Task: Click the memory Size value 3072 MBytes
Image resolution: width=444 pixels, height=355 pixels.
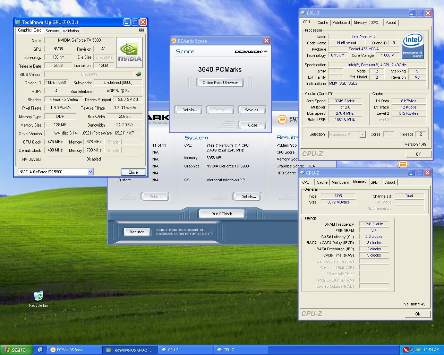Action: (x=338, y=202)
